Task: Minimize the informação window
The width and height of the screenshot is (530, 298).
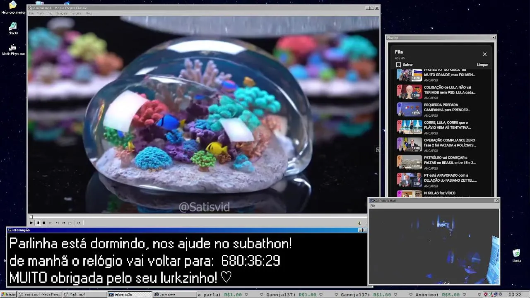Action: coord(360,230)
